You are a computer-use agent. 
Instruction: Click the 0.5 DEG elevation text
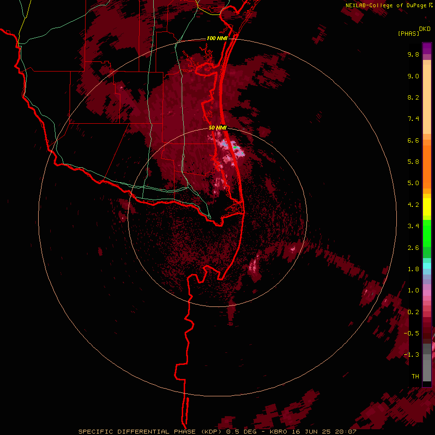(241, 432)
